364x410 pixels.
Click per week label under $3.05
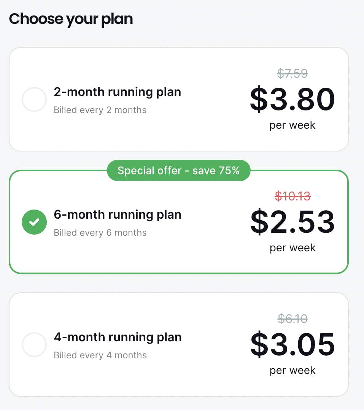292,371
